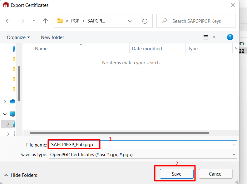This screenshot has height=184, width=247.
Task: Open the Organize menu
Action: click(18, 37)
